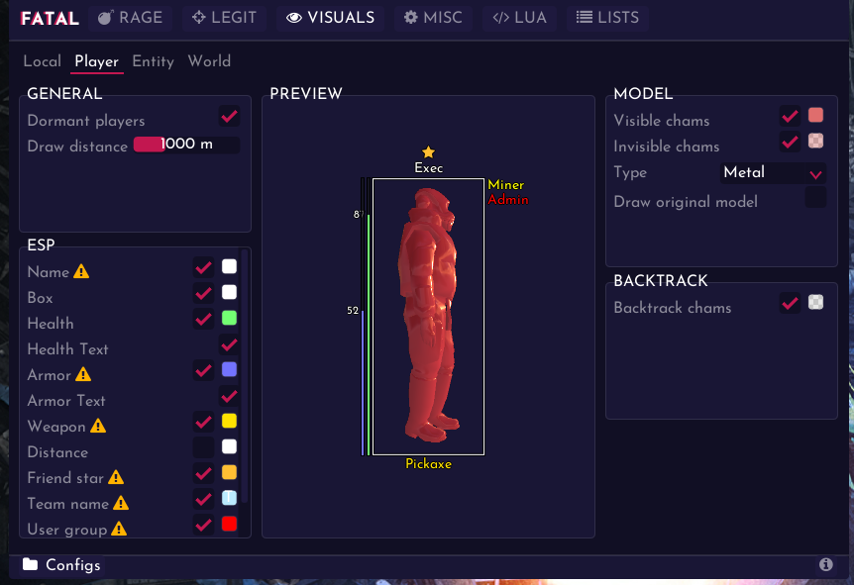Open the Name ESP white color swatch
Viewport: 854px width, 585px height.
(229, 266)
